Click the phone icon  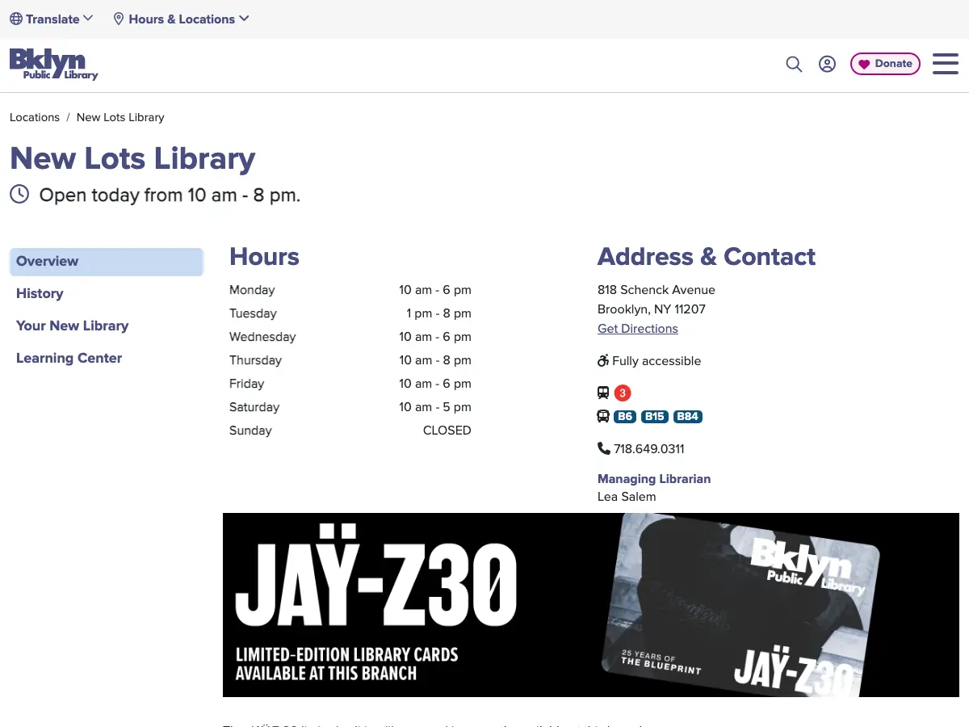point(604,448)
